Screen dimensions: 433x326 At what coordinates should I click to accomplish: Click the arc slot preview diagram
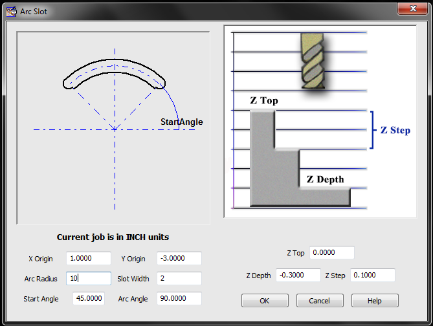coord(113,128)
